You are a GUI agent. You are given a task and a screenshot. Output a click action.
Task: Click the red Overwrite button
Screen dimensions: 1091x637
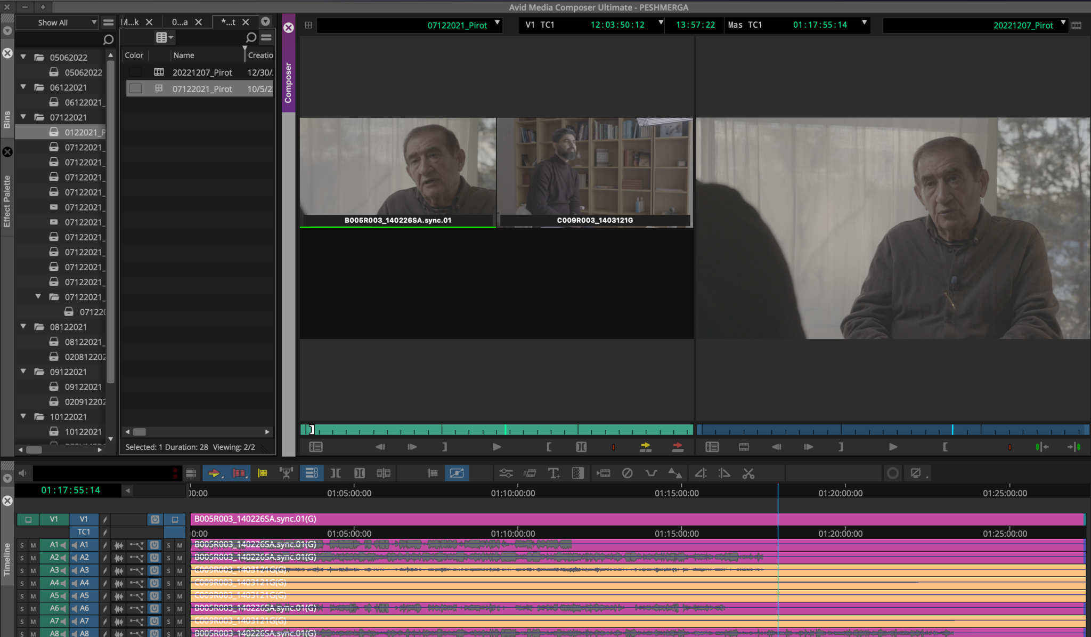677,447
